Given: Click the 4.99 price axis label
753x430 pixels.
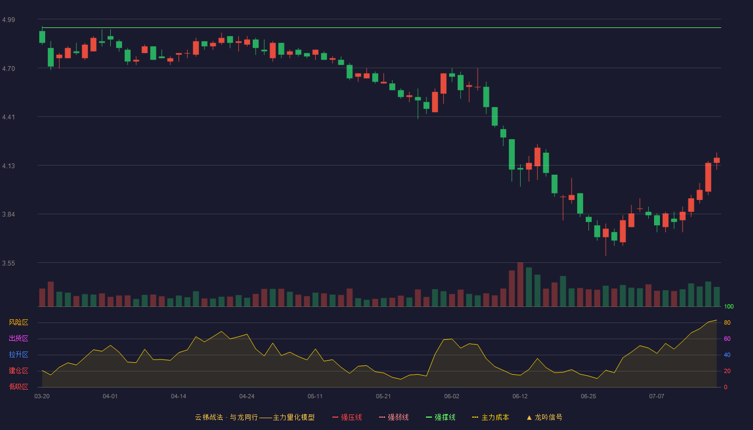Looking at the screenshot, I should (9, 20).
